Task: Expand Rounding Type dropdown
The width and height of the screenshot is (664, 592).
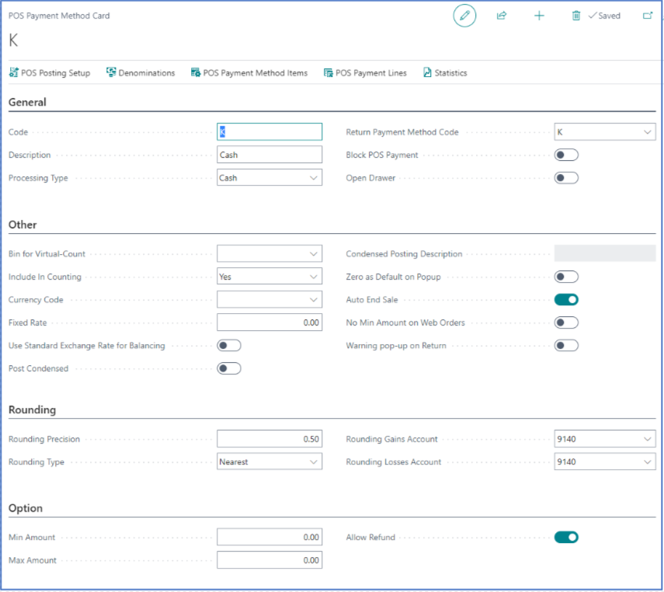Action: click(x=314, y=462)
